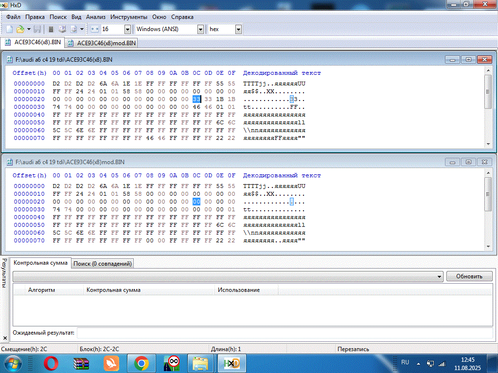Expand the open file dropdown arrow

pos(29,29)
